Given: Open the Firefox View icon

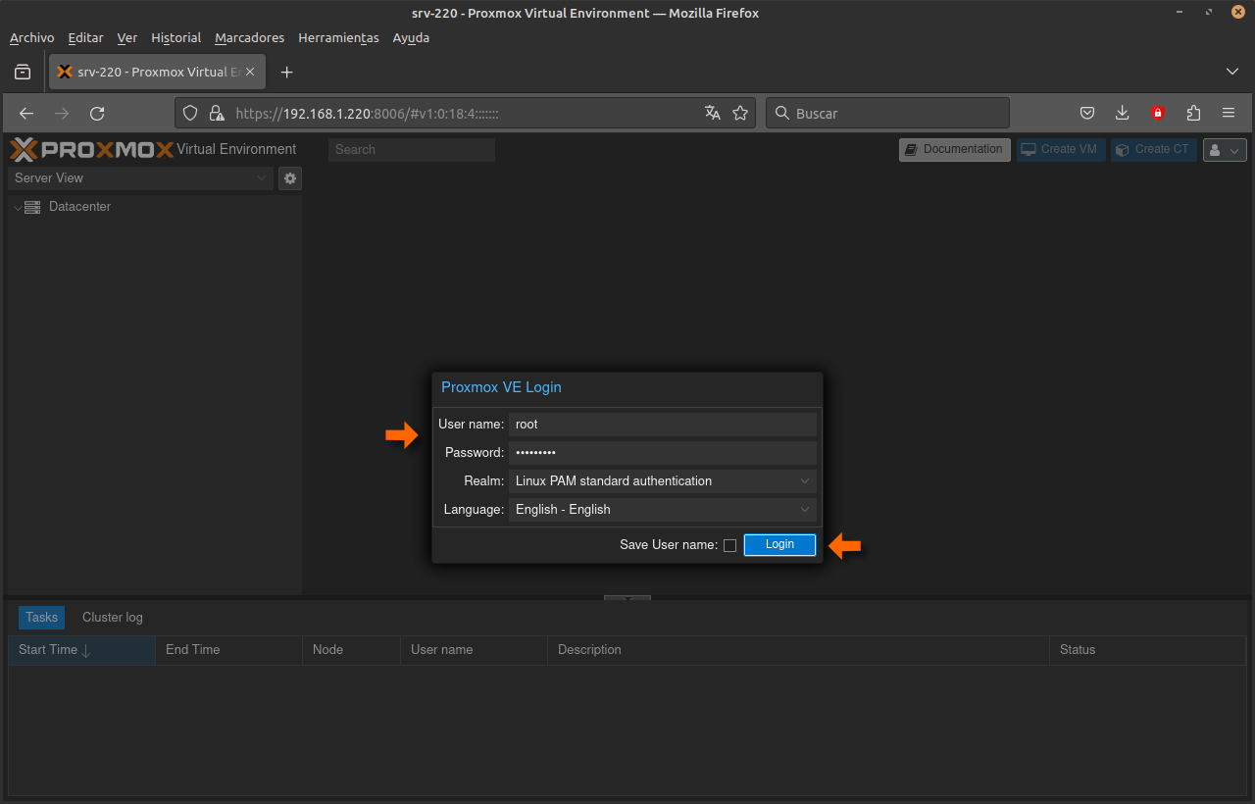Looking at the screenshot, I should (x=23, y=72).
